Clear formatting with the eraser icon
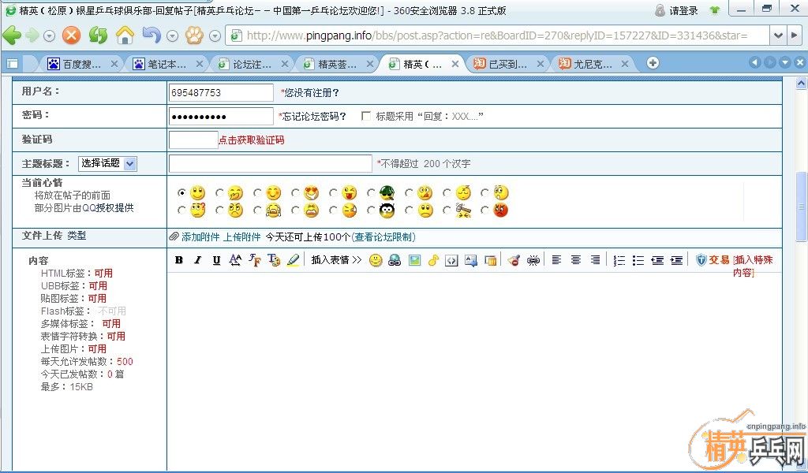Image resolution: width=808 pixels, height=473 pixels. point(513,260)
